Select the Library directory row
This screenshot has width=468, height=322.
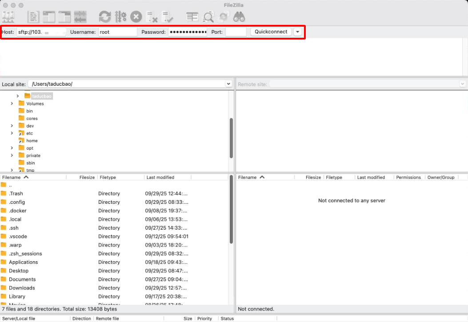click(114, 296)
